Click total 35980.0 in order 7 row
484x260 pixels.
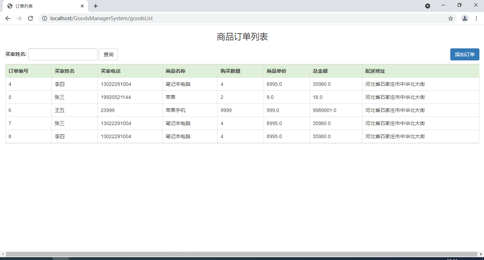322,123
